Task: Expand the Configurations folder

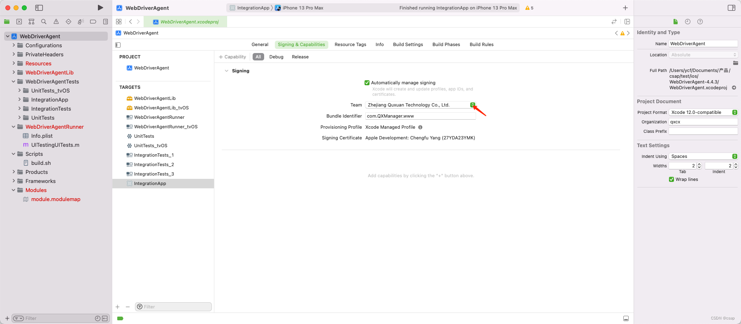Action: [14, 45]
